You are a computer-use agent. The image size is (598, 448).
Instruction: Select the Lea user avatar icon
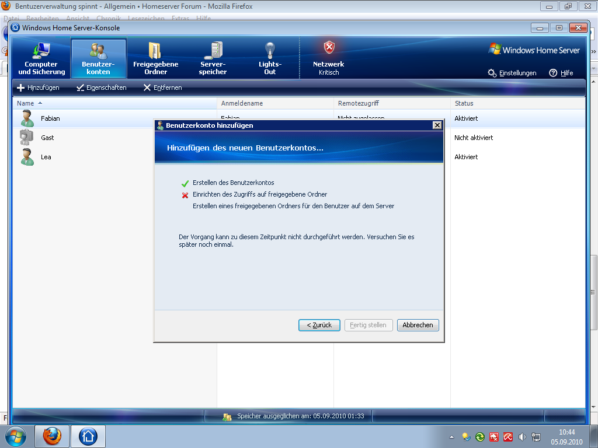point(27,157)
